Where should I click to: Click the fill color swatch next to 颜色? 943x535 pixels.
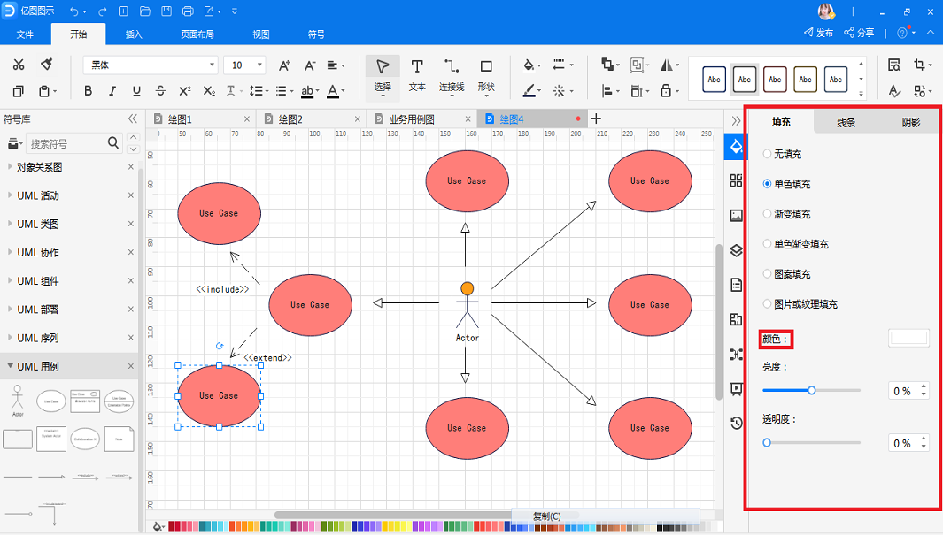click(908, 338)
